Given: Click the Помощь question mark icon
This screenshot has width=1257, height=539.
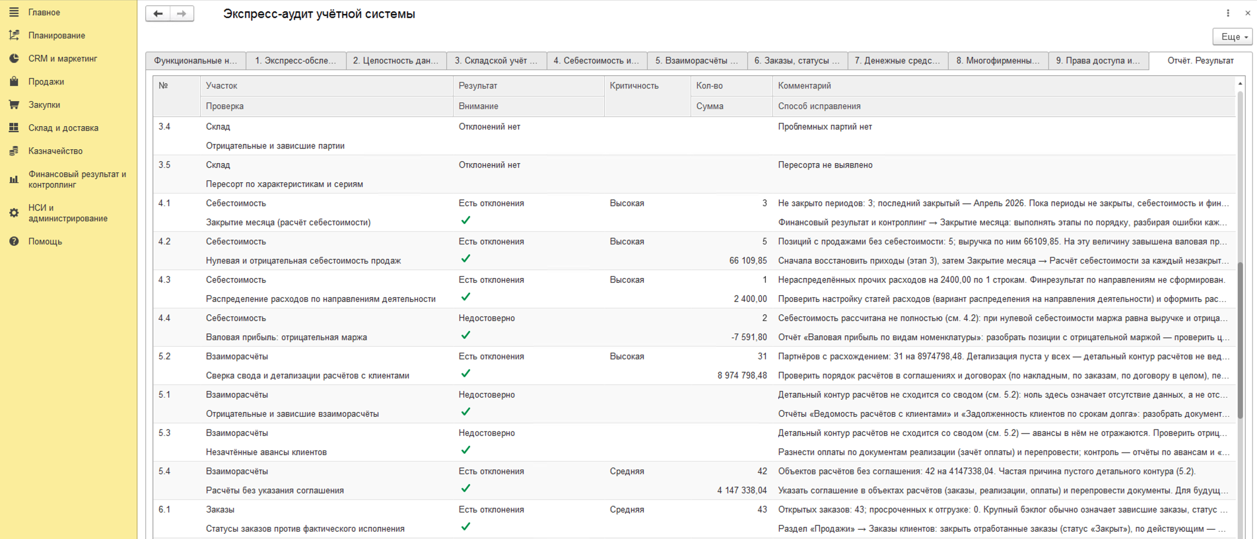Looking at the screenshot, I should click(14, 242).
